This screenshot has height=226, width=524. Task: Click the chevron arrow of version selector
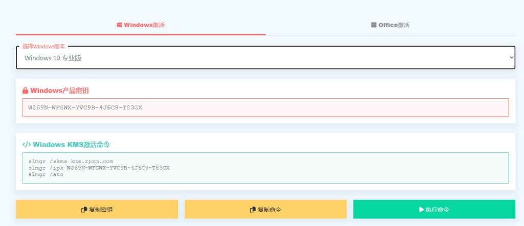pos(511,58)
